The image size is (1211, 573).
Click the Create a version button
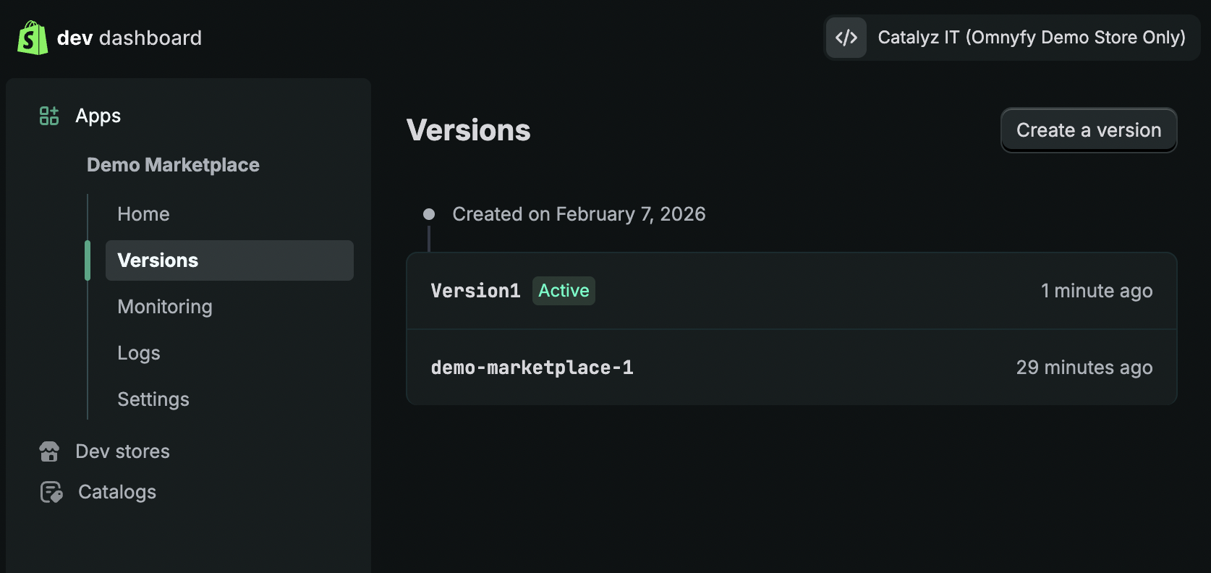point(1089,130)
